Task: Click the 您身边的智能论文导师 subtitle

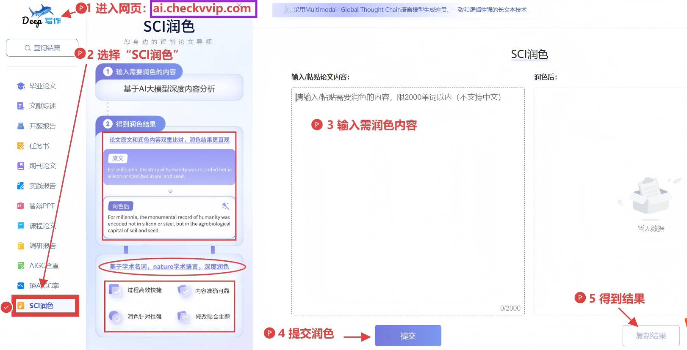Action: pyautogui.click(x=168, y=42)
